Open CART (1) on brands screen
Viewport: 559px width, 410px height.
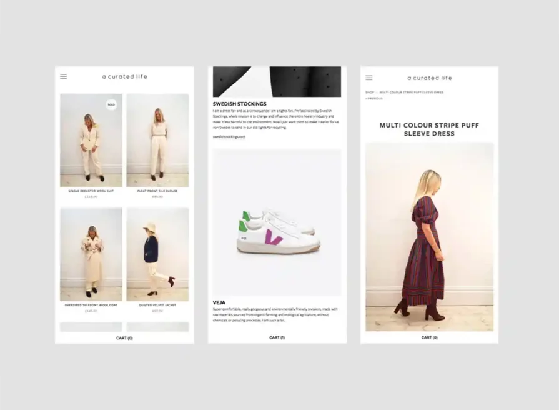(277, 337)
